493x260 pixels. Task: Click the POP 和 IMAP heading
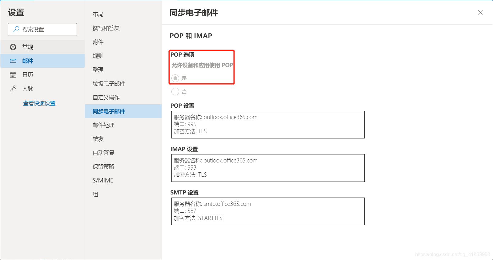pyautogui.click(x=191, y=36)
